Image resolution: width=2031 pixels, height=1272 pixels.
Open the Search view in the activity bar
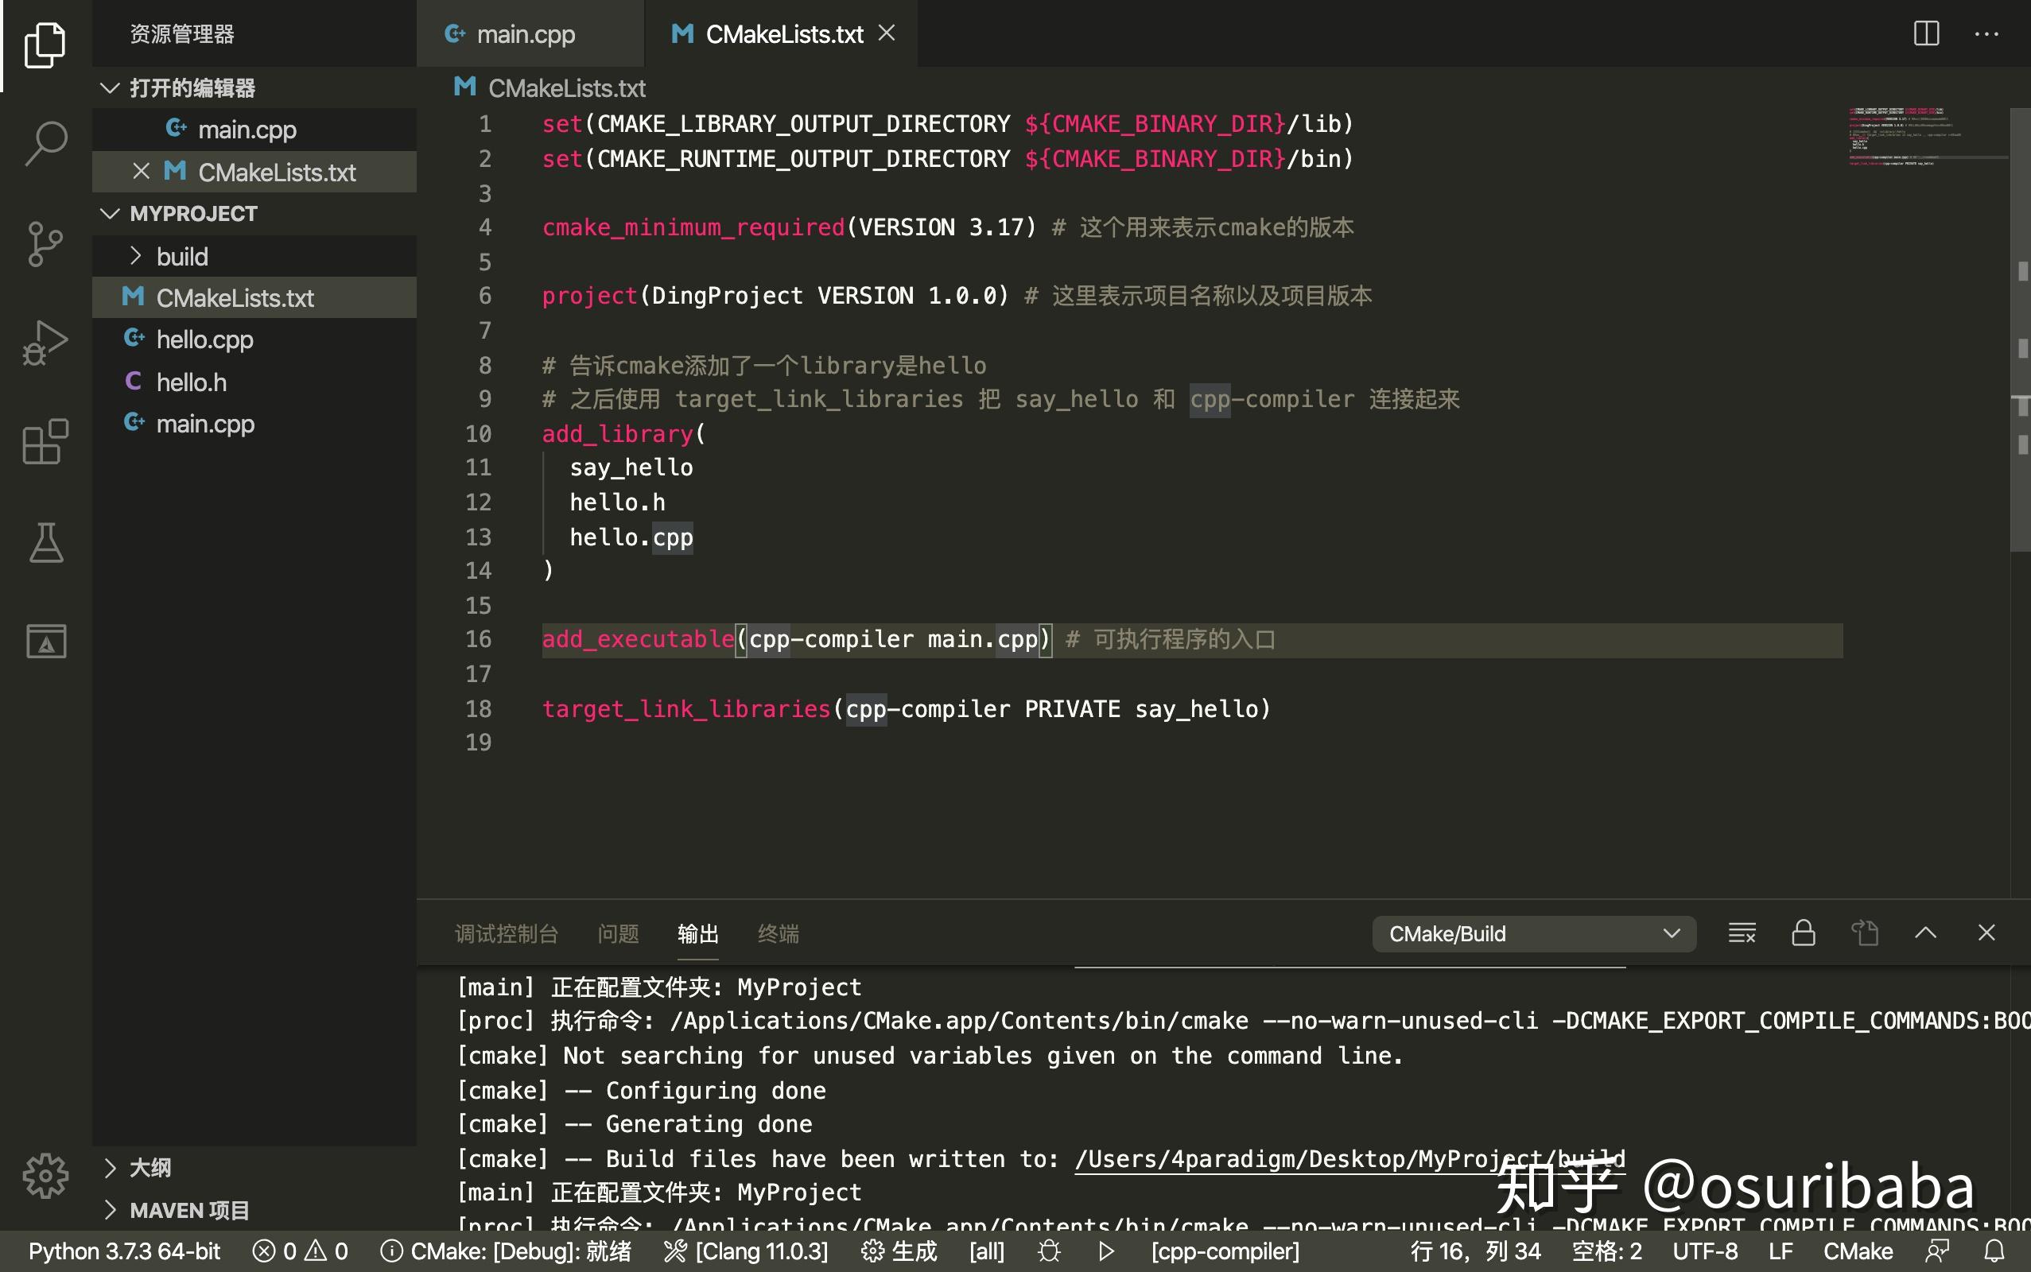pyautogui.click(x=45, y=142)
